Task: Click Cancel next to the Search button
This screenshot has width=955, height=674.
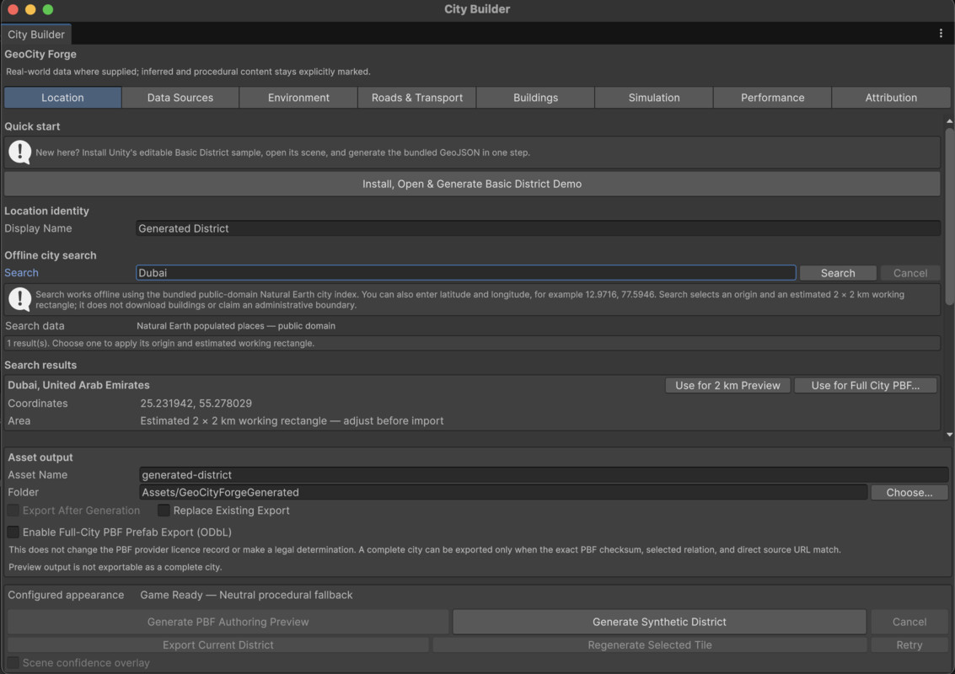Action: [910, 273]
